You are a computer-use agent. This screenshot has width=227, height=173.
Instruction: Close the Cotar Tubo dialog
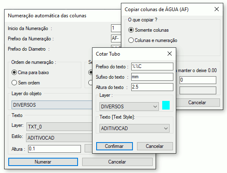click(x=170, y=54)
